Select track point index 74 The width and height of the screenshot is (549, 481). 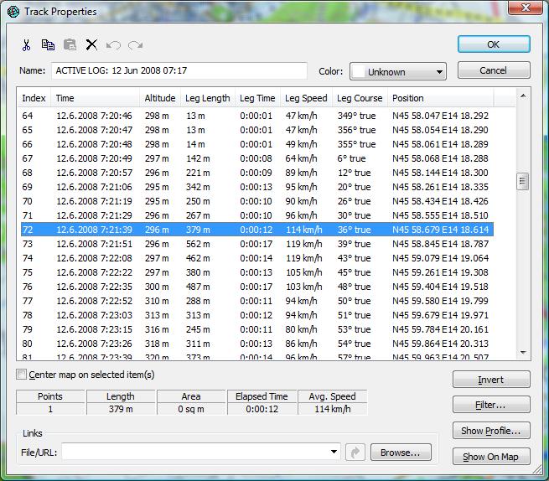point(257,258)
